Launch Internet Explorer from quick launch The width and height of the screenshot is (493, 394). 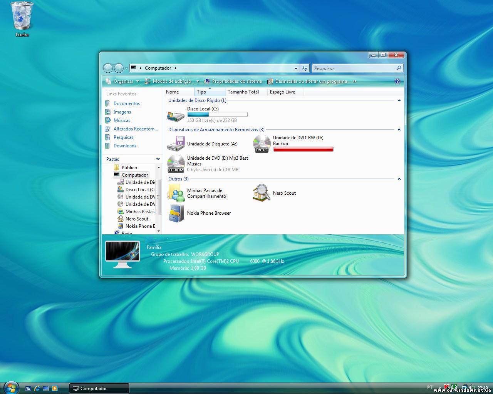[x=37, y=388]
